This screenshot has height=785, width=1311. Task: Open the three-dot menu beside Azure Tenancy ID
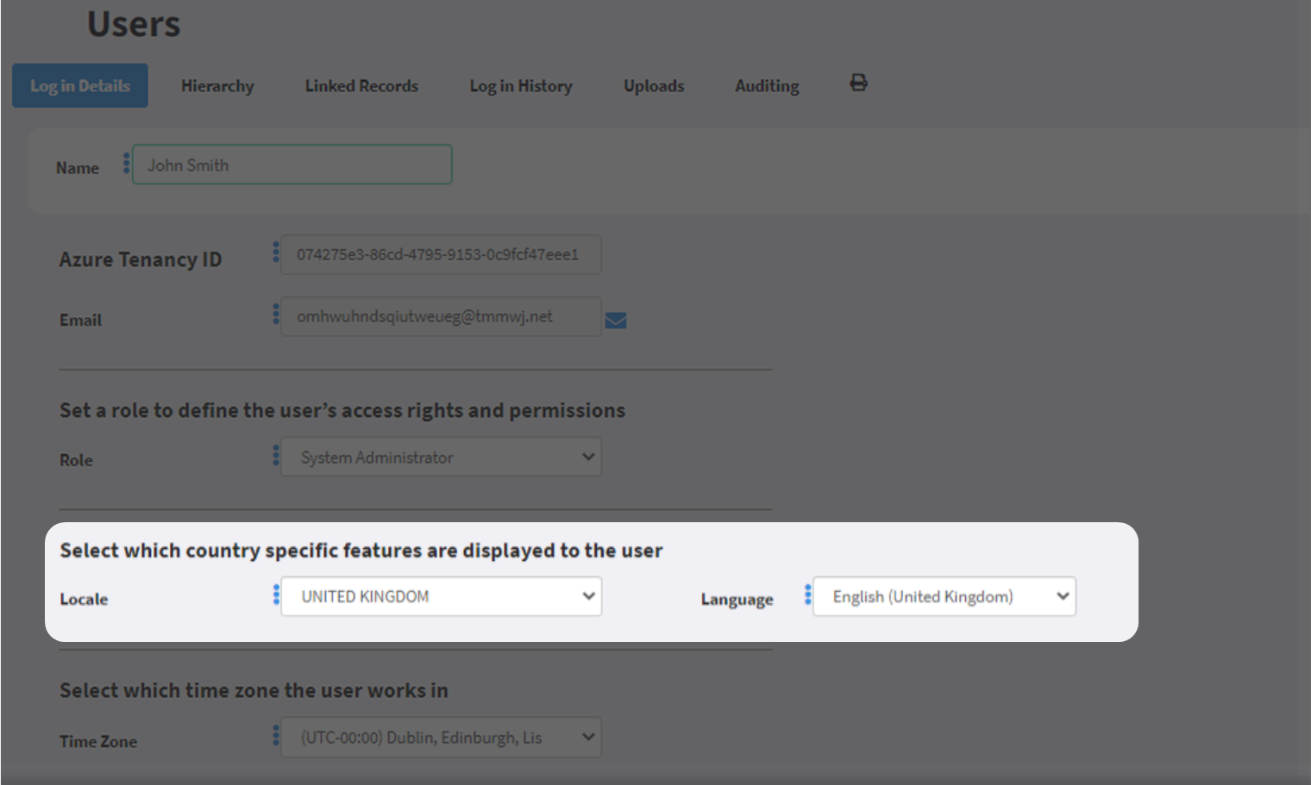pos(276,252)
